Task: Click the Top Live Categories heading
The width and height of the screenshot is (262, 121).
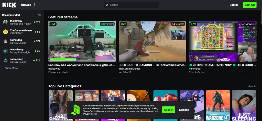Action: (x=65, y=86)
